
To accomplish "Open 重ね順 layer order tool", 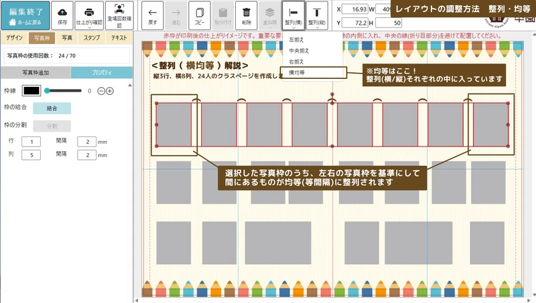I will click(x=270, y=15).
